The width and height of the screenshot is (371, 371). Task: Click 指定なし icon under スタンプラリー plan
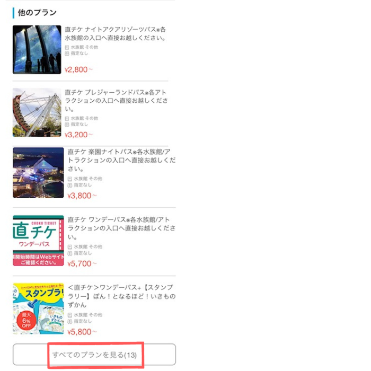[70, 322]
